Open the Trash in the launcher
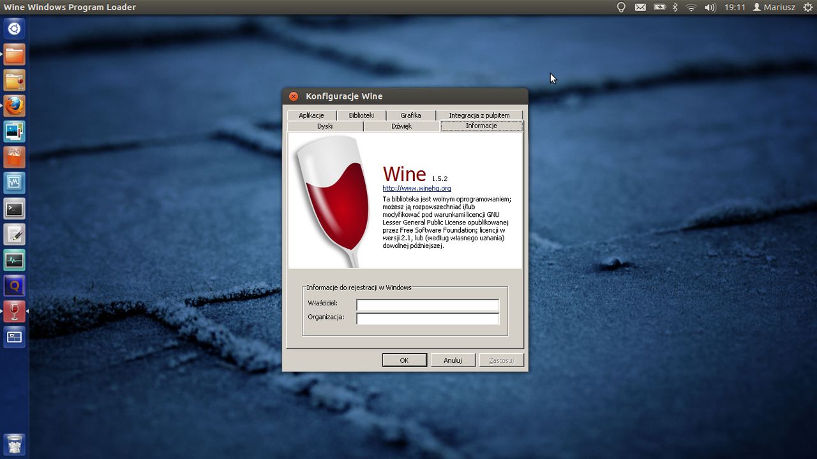 point(15,444)
